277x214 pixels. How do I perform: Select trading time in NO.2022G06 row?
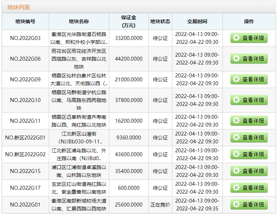pos(197,59)
